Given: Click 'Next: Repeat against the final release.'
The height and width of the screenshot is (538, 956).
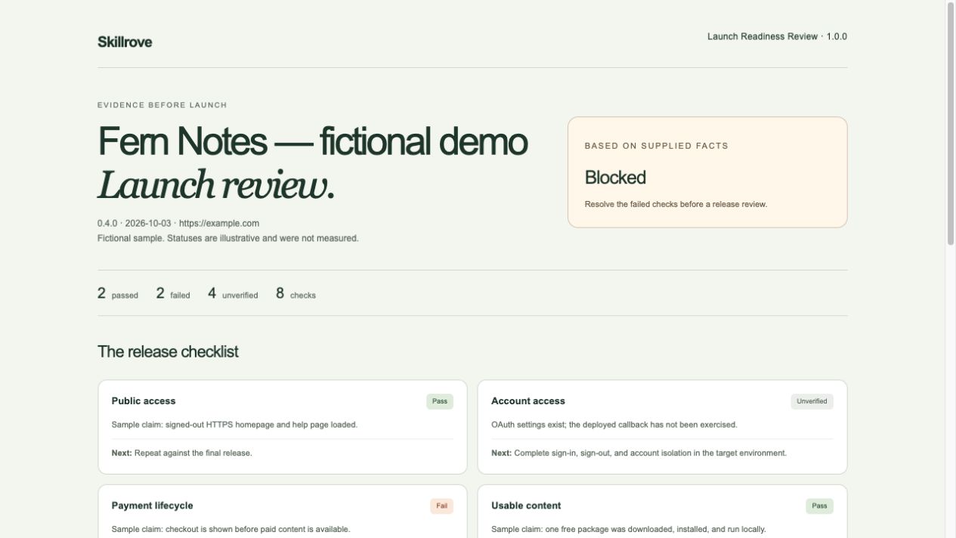Looking at the screenshot, I should point(182,453).
